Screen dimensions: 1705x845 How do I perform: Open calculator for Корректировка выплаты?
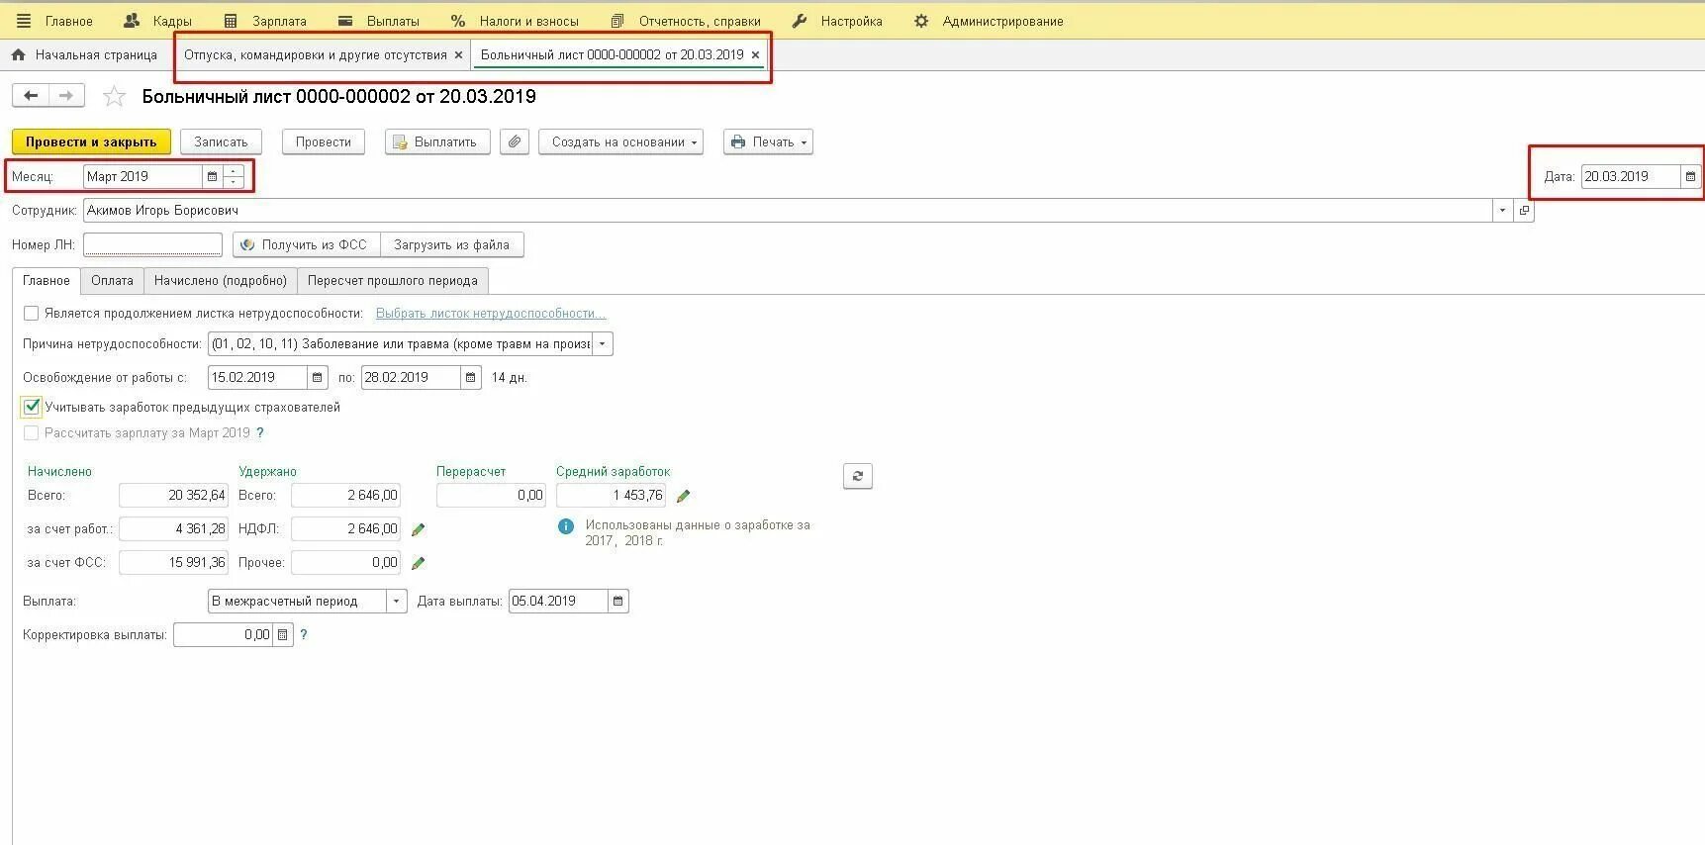pyautogui.click(x=283, y=635)
